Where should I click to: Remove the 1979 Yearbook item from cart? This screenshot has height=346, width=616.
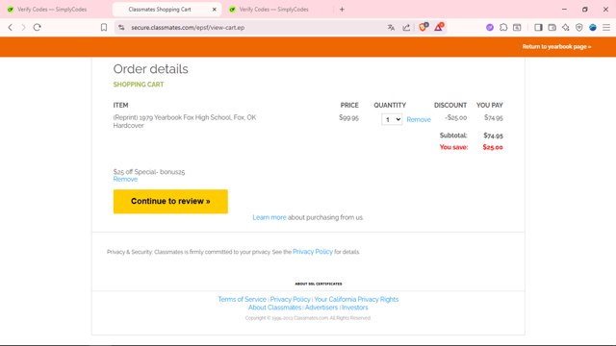point(419,119)
